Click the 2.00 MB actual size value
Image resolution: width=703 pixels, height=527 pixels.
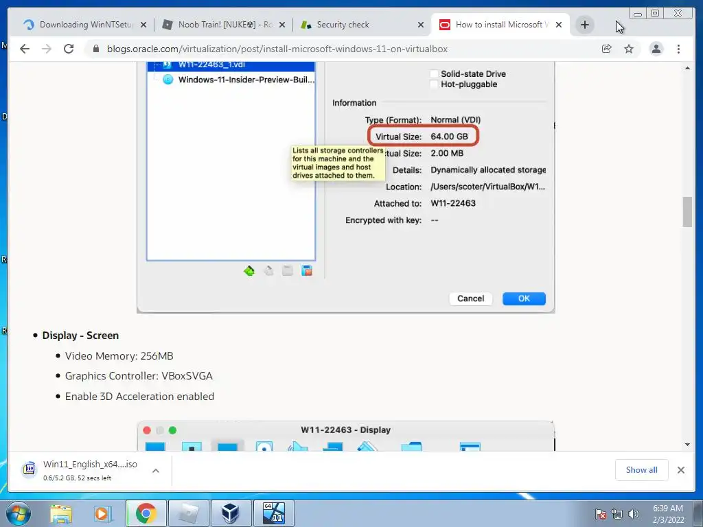[x=447, y=153]
